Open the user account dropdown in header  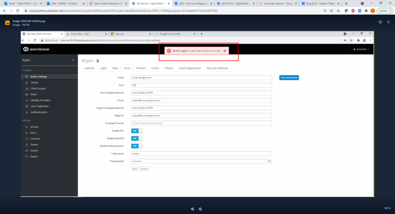362,49
